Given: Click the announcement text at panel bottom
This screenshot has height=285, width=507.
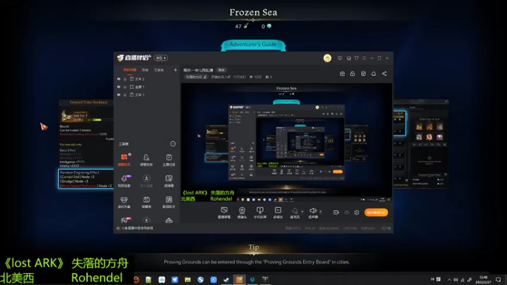Looking at the screenshot, I should [137, 228].
